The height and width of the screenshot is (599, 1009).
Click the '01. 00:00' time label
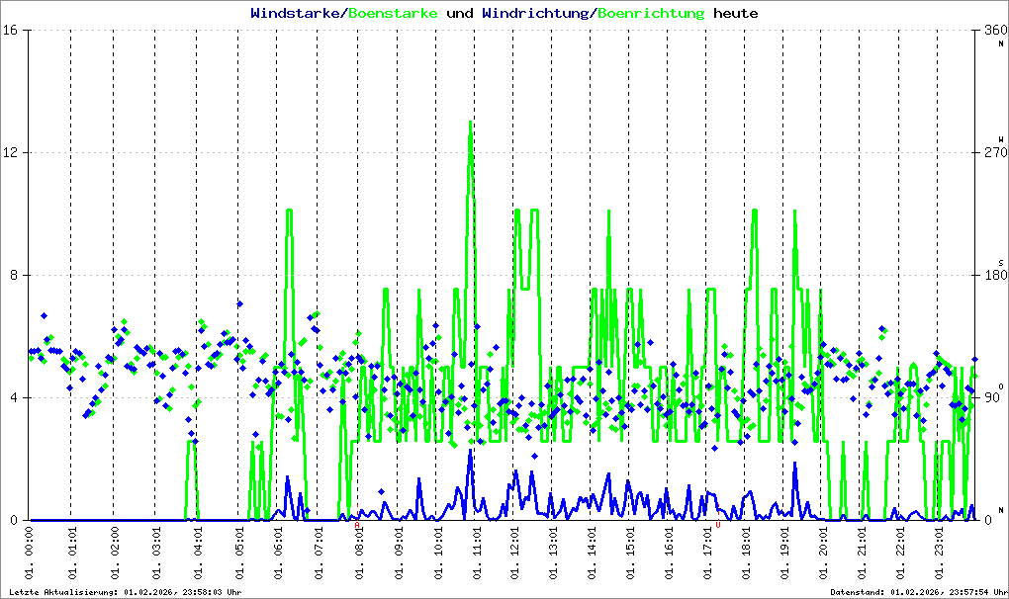(x=29, y=554)
